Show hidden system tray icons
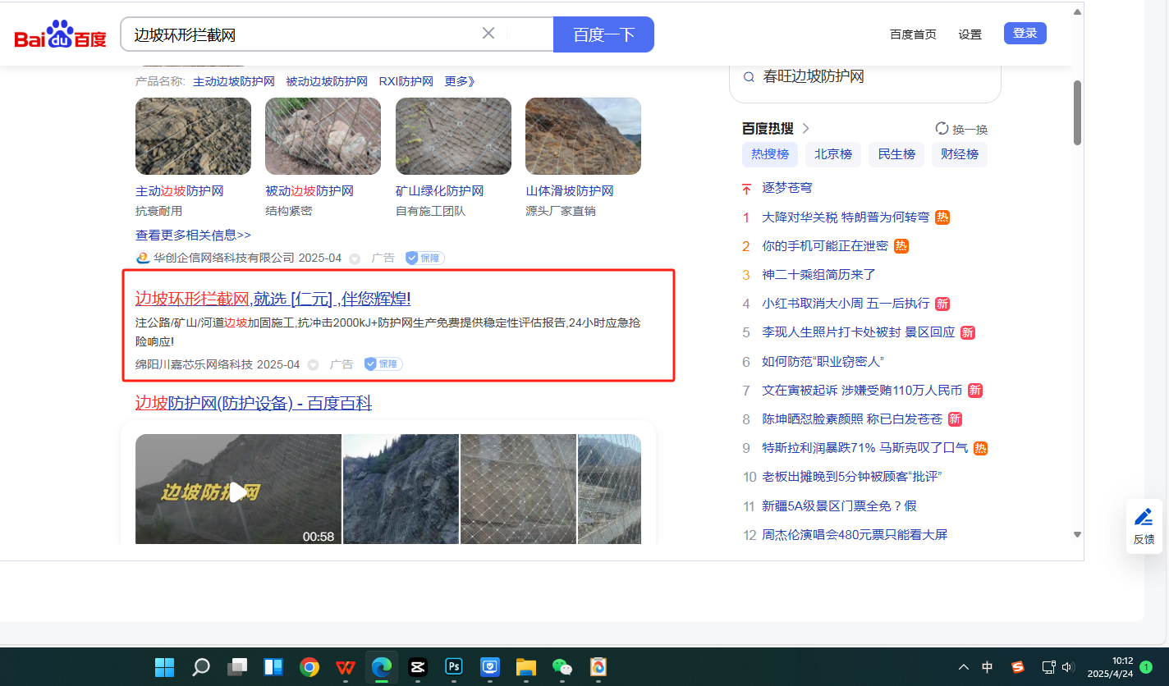 click(964, 667)
